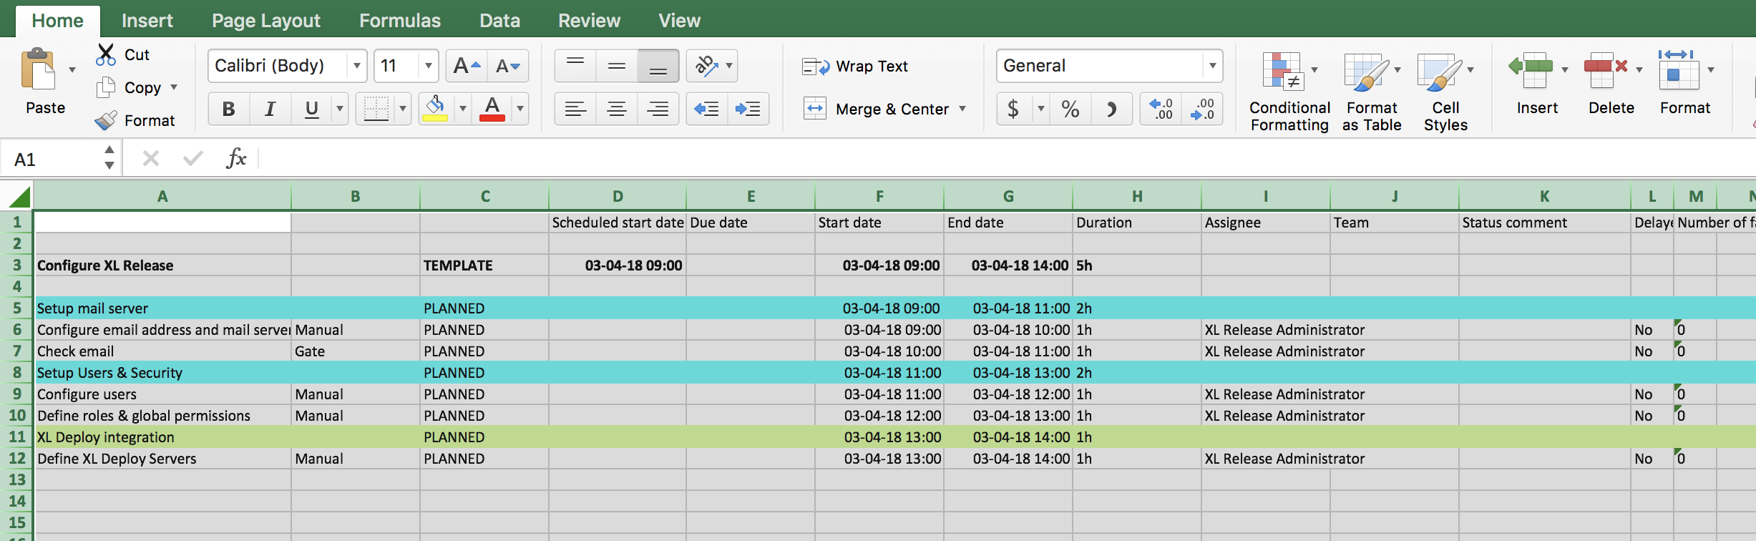1756x541 pixels.
Task: Click the Cut scissors icon
Action: [x=106, y=54]
